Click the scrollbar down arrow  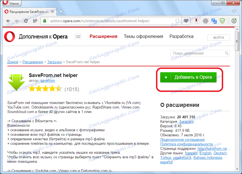[x=237, y=169]
